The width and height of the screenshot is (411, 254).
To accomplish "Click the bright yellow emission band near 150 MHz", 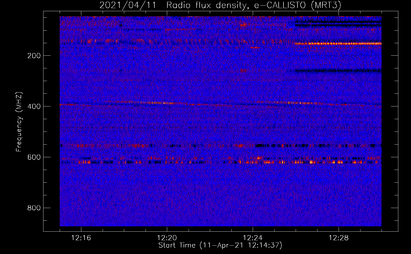I will [338, 43].
